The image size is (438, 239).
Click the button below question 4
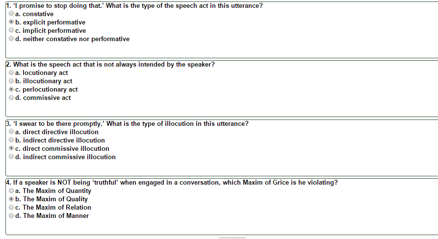tap(232, 238)
